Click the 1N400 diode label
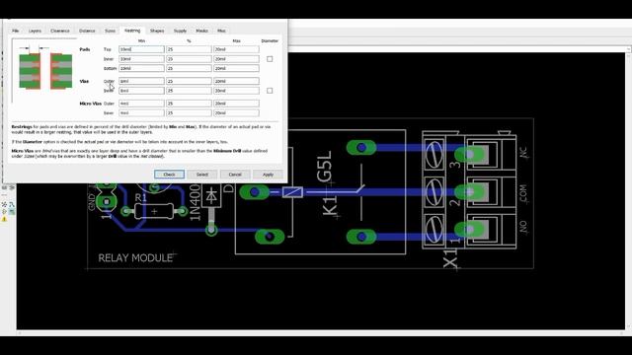The height and width of the screenshot is (355, 632). point(195,202)
